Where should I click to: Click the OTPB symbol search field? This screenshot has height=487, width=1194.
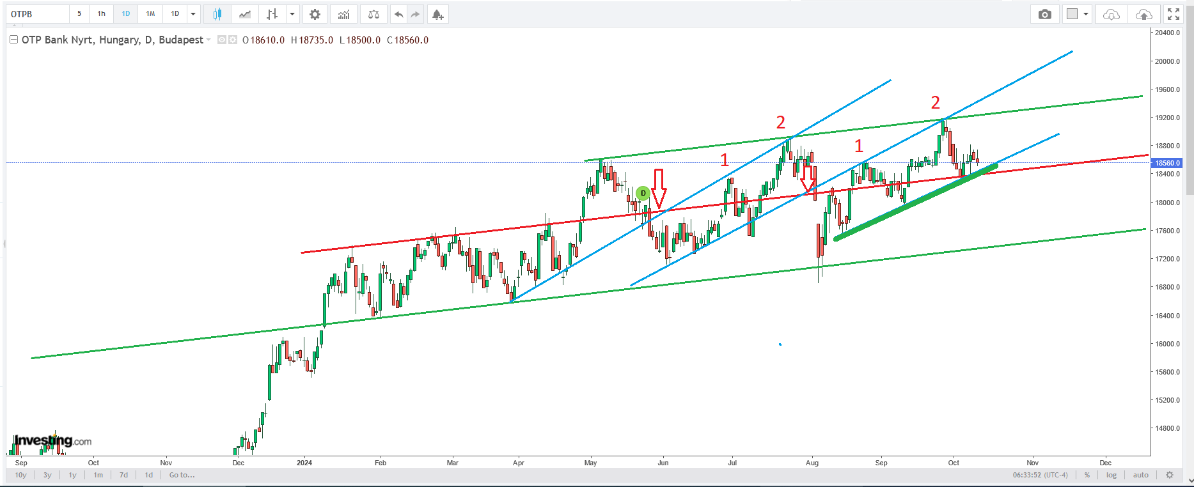coord(37,14)
